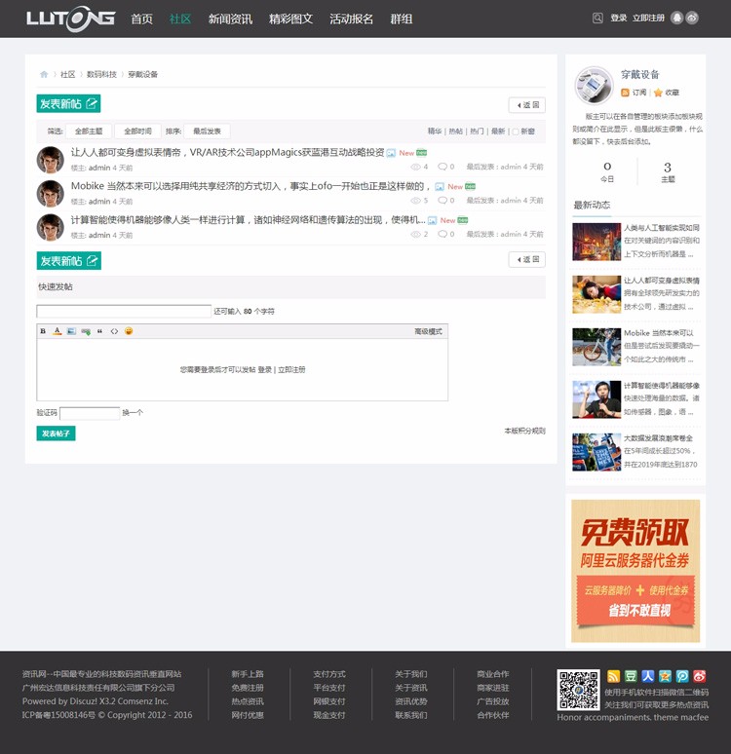Open the 群组 nav item
Image resolution: width=731 pixels, height=754 pixels.
401,19
